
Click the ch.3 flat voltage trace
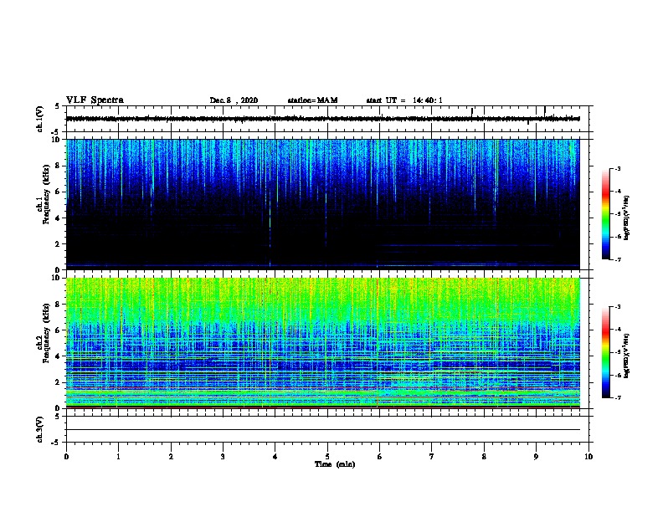(x=323, y=430)
